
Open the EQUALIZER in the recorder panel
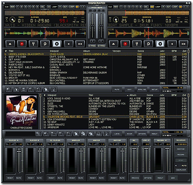tap(181, 170)
